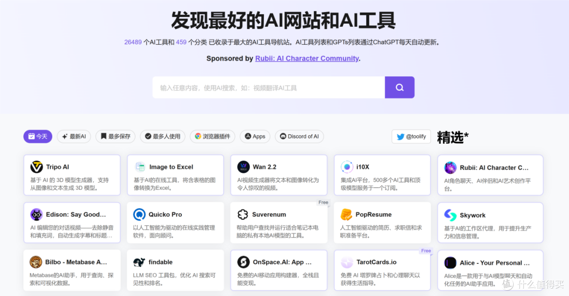The image size is (569, 296).
Task: Open the Quicko Pro title link
Action: pos(165,214)
